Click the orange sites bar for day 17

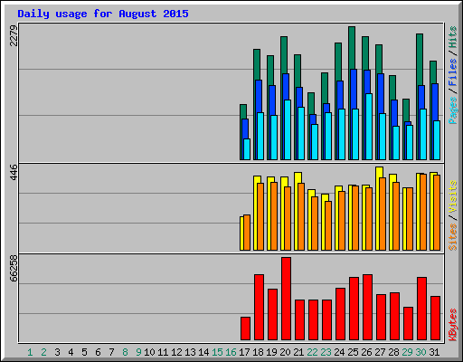click(247, 233)
